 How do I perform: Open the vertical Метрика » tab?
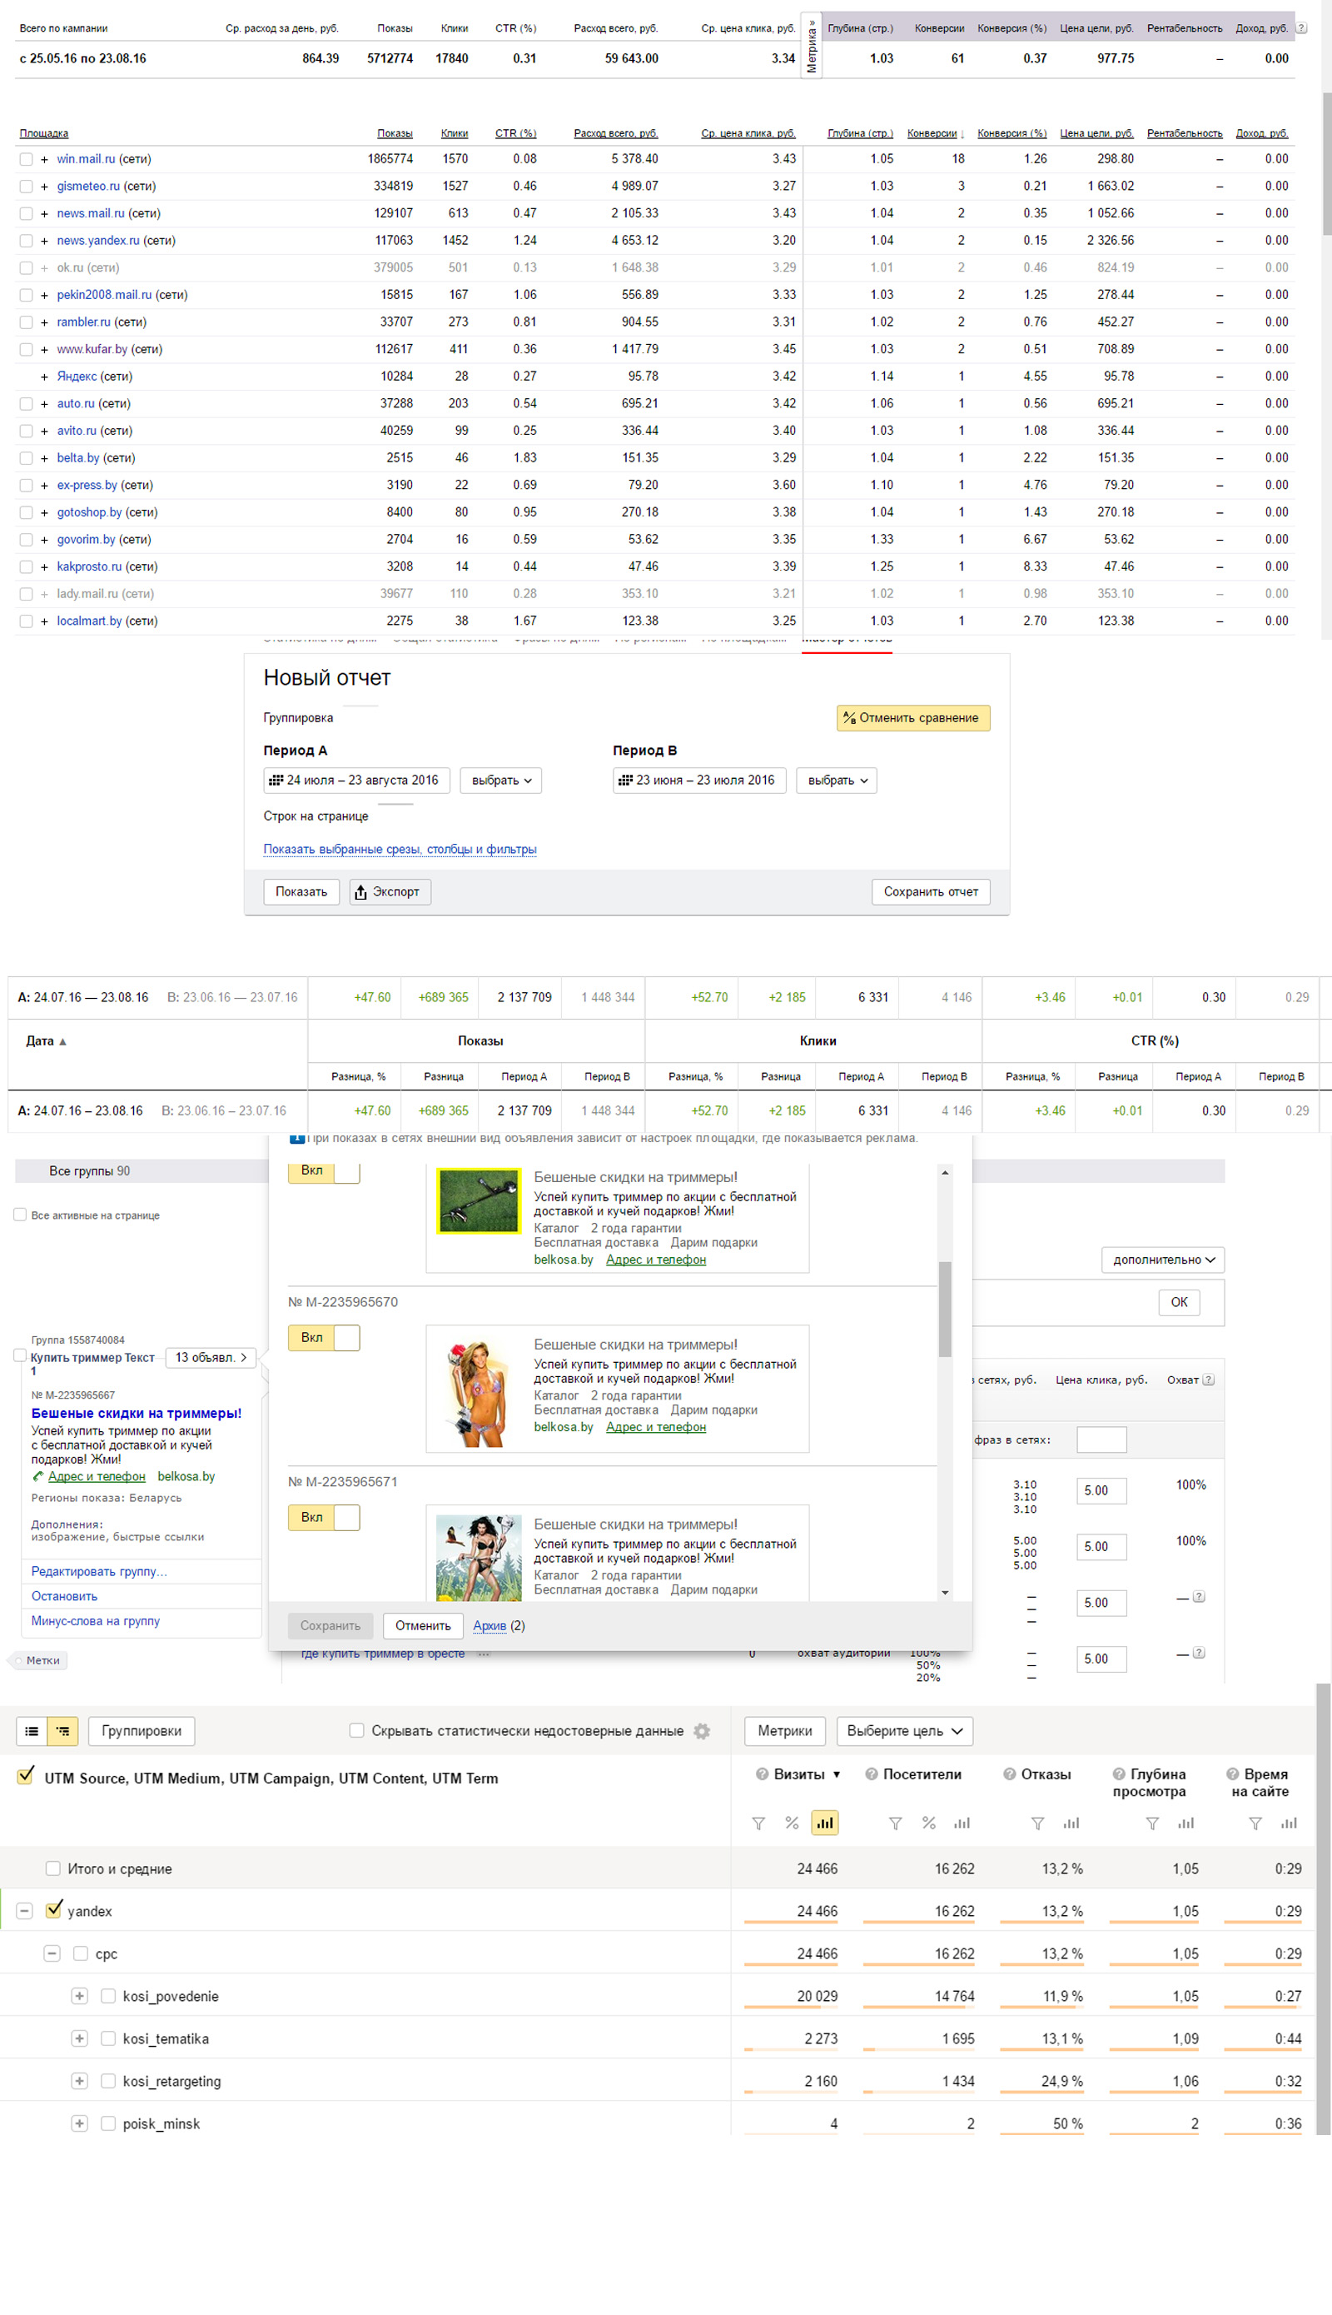point(812,46)
